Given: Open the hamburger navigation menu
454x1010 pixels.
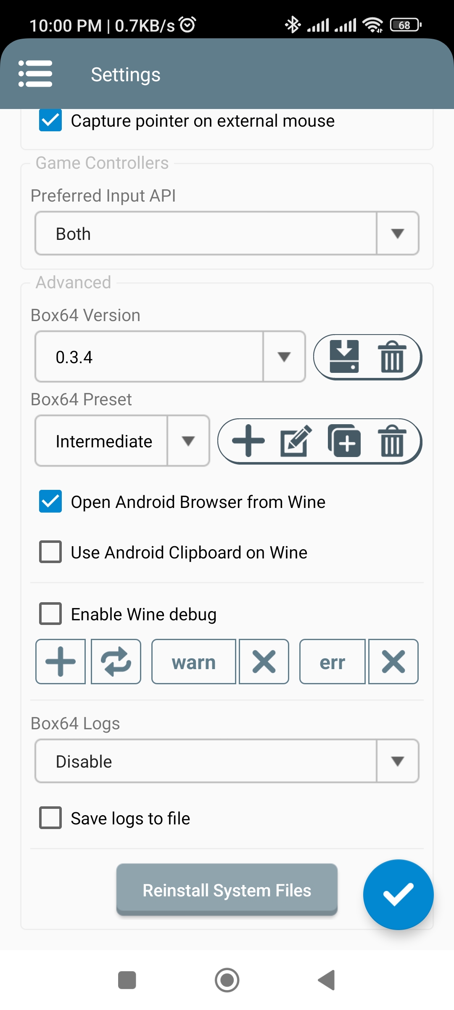Looking at the screenshot, I should click(35, 74).
